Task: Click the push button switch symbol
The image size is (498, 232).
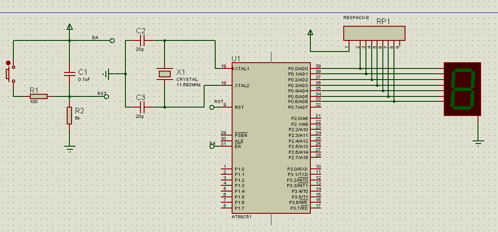Action: (8, 73)
